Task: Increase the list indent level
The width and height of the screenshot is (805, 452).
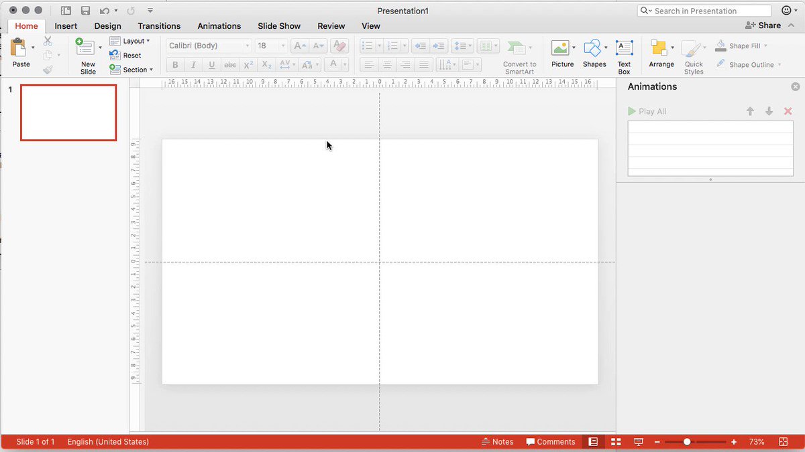Action: tap(439, 46)
